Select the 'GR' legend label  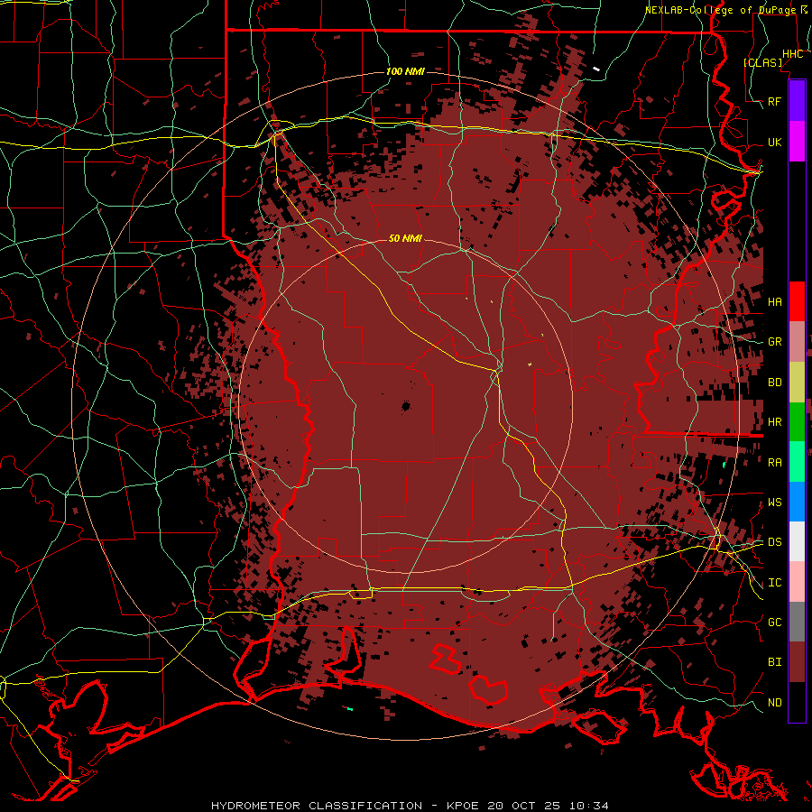(774, 342)
